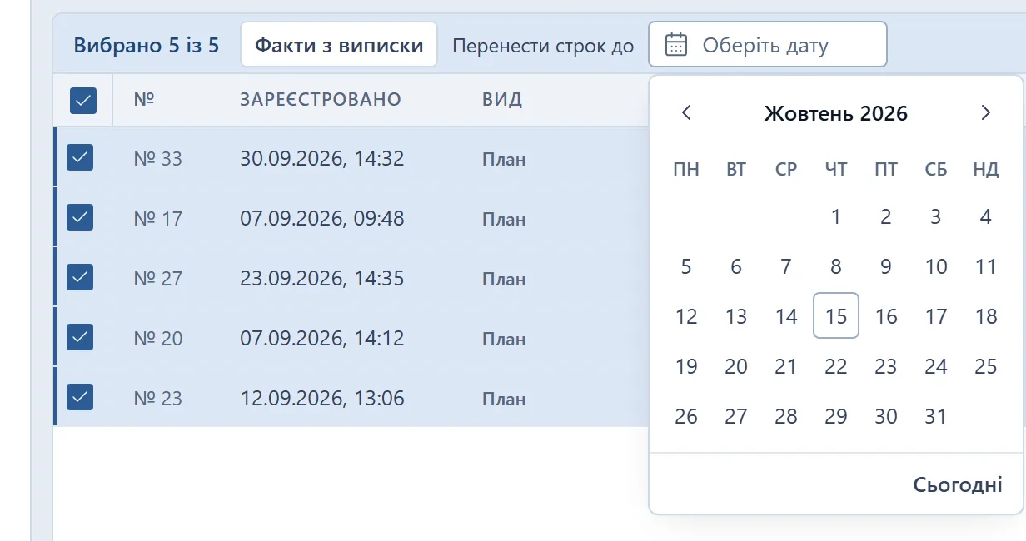Viewport: 1026px width, 541px height.
Task: Click План in row № 33
Action: tap(504, 159)
